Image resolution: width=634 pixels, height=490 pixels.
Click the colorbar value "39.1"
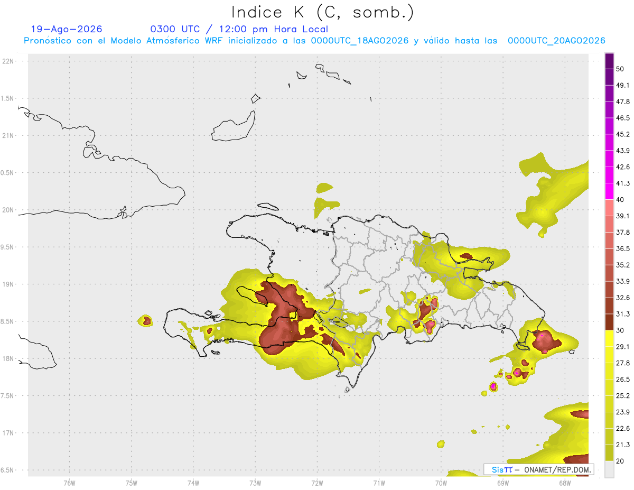(x=623, y=216)
